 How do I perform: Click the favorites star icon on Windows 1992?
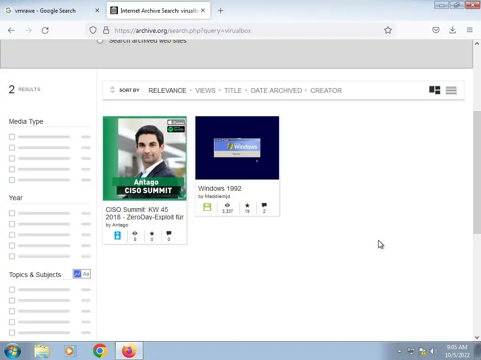(247, 205)
